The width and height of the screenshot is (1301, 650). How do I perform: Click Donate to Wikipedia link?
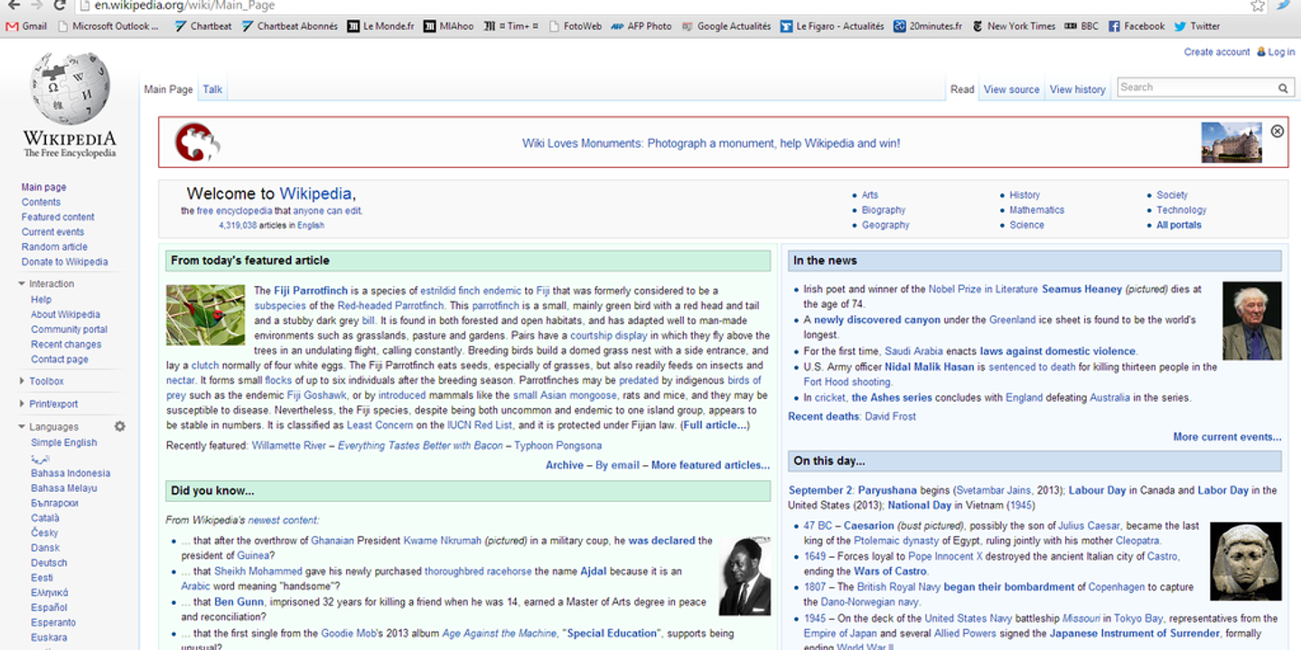64,262
